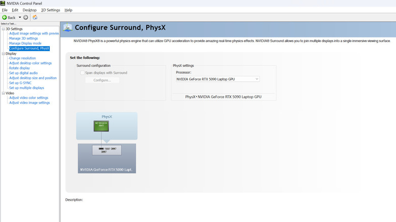
Task: Click the 3D Settings tree label
Action: 14,29
